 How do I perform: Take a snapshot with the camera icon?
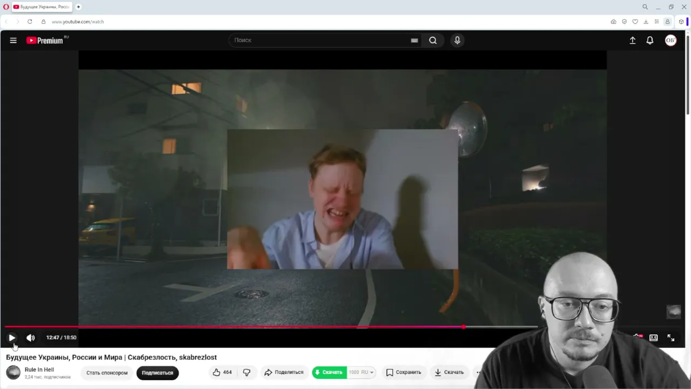pos(613,22)
